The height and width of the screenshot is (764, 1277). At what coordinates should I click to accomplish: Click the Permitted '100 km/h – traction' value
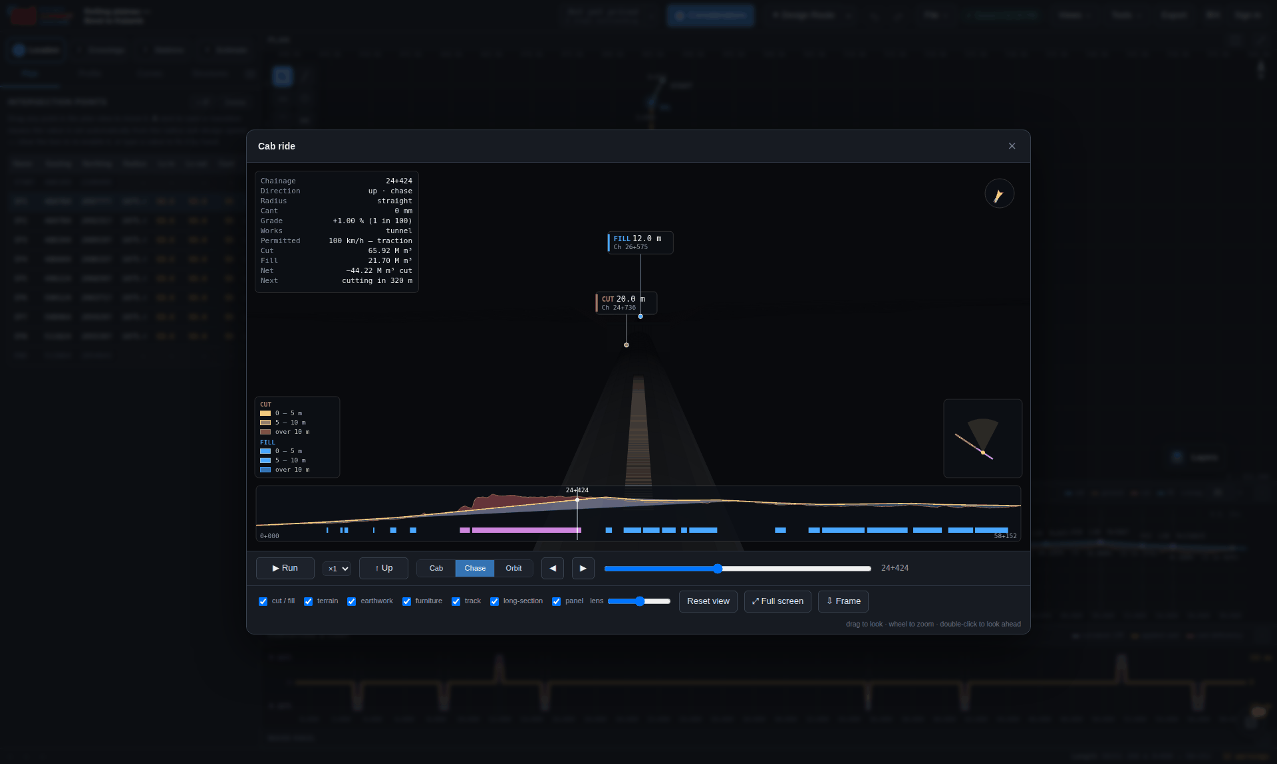click(x=370, y=241)
